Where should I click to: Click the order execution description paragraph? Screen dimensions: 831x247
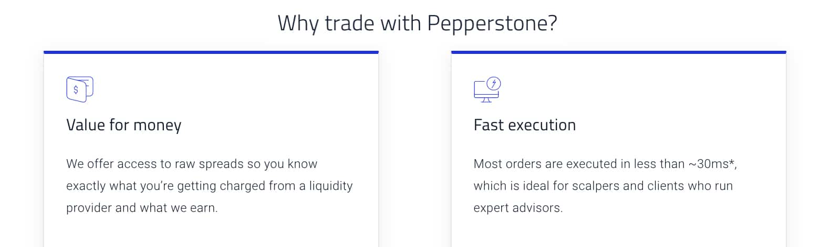pyautogui.click(x=604, y=186)
